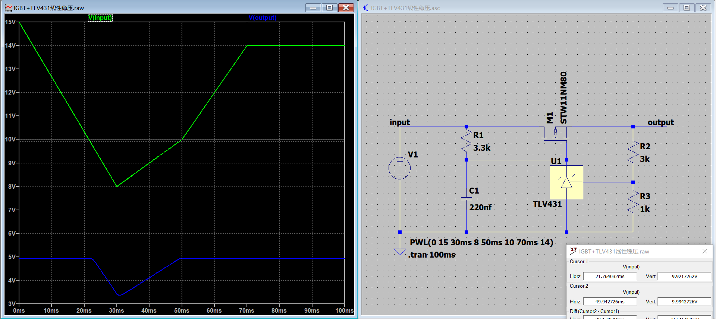This screenshot has height=319, width=716.
Task: Click the schematic window title bar icon
Action: coord(365,8)
